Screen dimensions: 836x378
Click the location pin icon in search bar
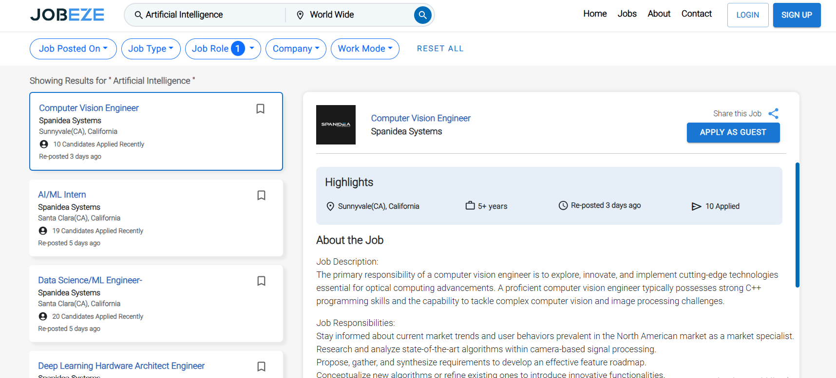click(300, 15)
